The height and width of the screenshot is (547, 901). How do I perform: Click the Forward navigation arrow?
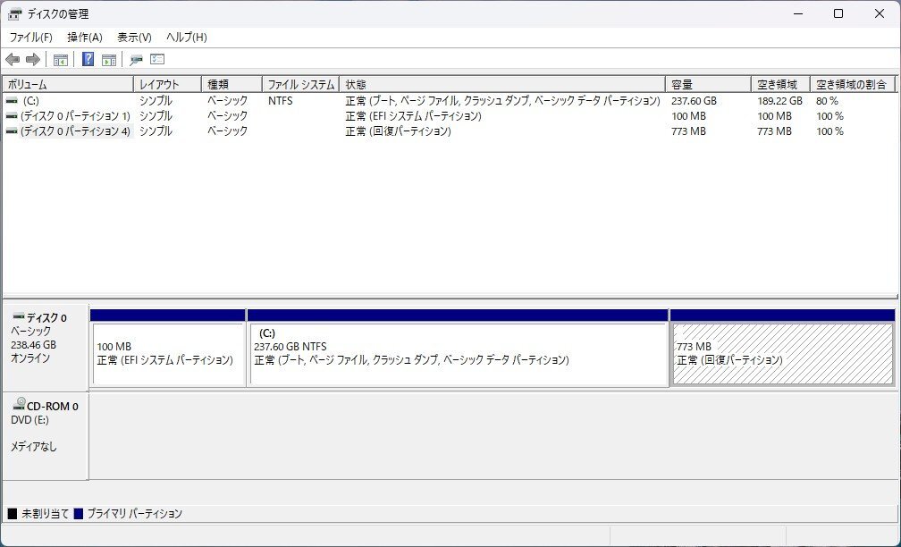pyautogui.click(x=33, y=59)
